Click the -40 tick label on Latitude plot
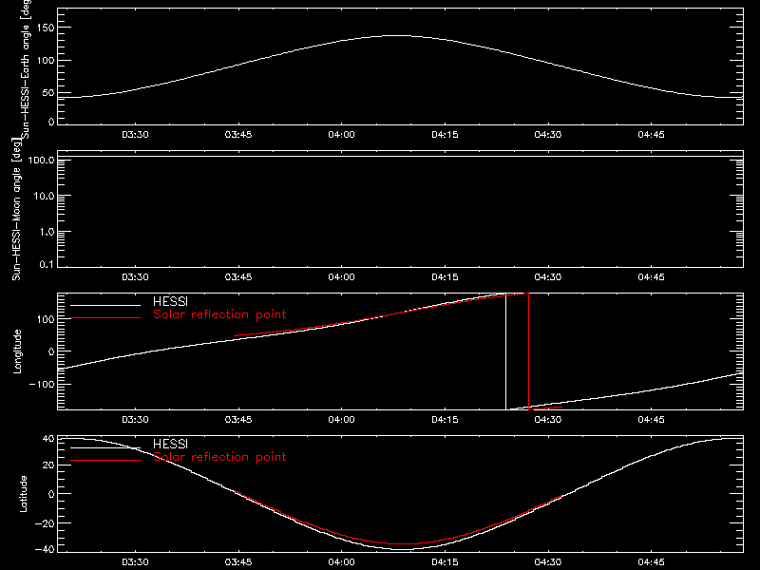760x570 pixels. 45,550
